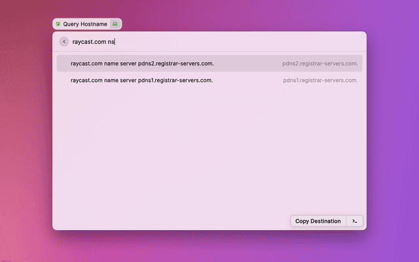The height and width of the screenshot is (262, 419).
Task: Place cursor after ns in the search field
Action: (x=115, y=41)
